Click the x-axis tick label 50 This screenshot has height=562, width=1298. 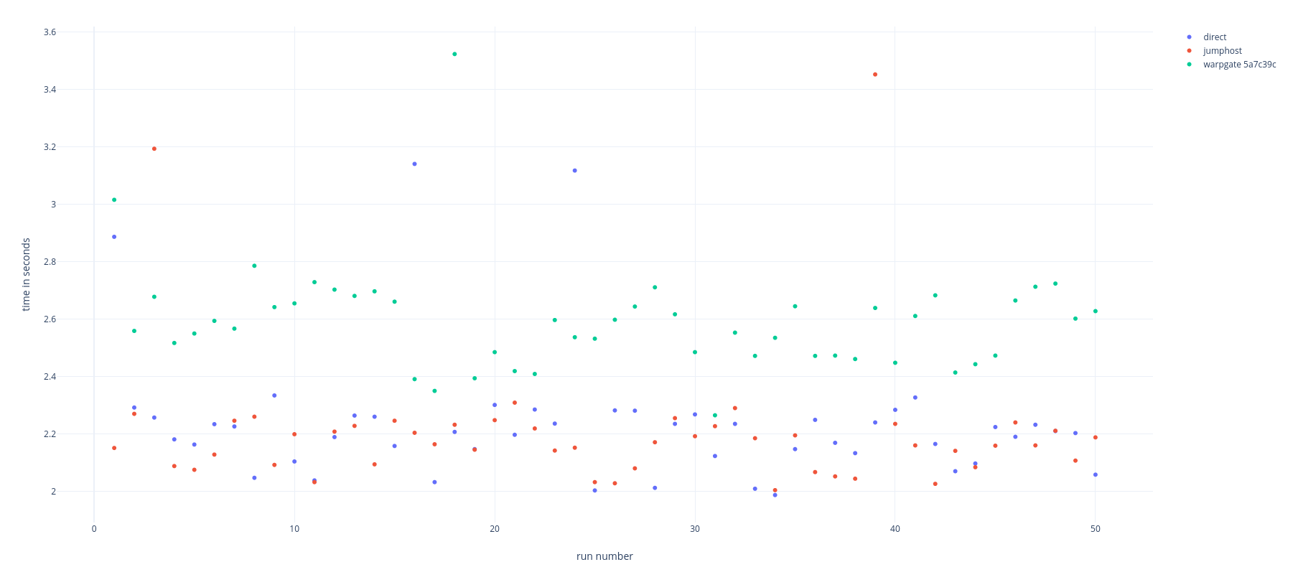tap(1095, 529)
